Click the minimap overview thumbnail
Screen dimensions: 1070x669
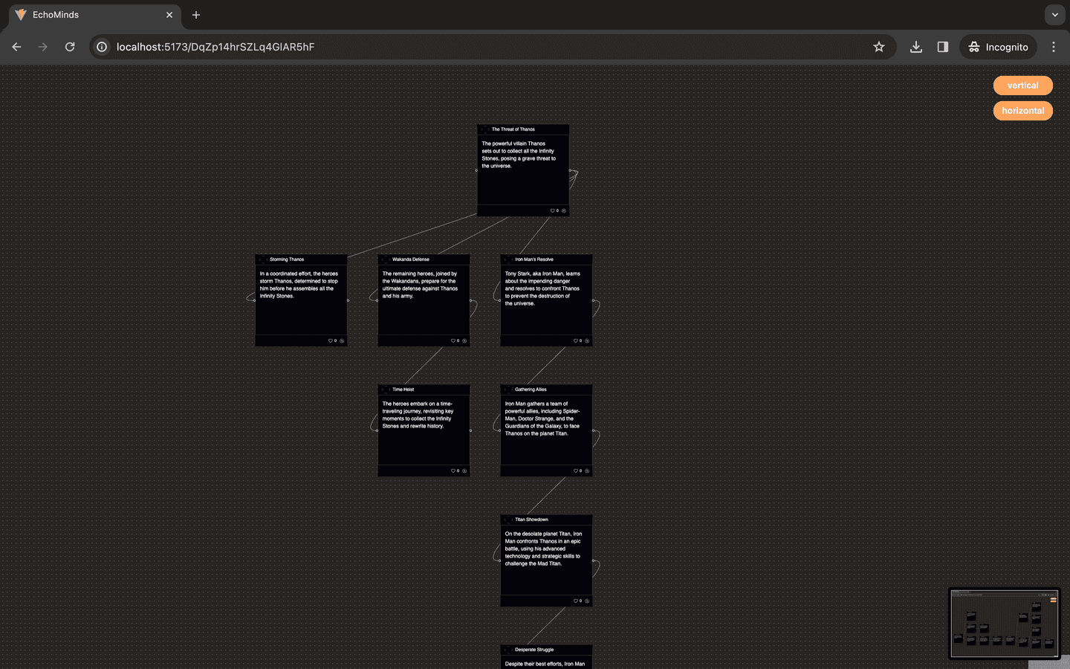pos(1004,623)
